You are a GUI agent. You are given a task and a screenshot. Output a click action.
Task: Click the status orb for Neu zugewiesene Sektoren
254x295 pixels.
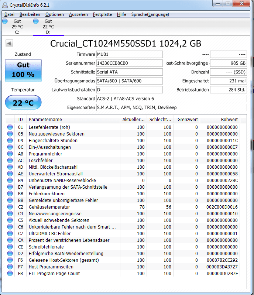(10, 134)
